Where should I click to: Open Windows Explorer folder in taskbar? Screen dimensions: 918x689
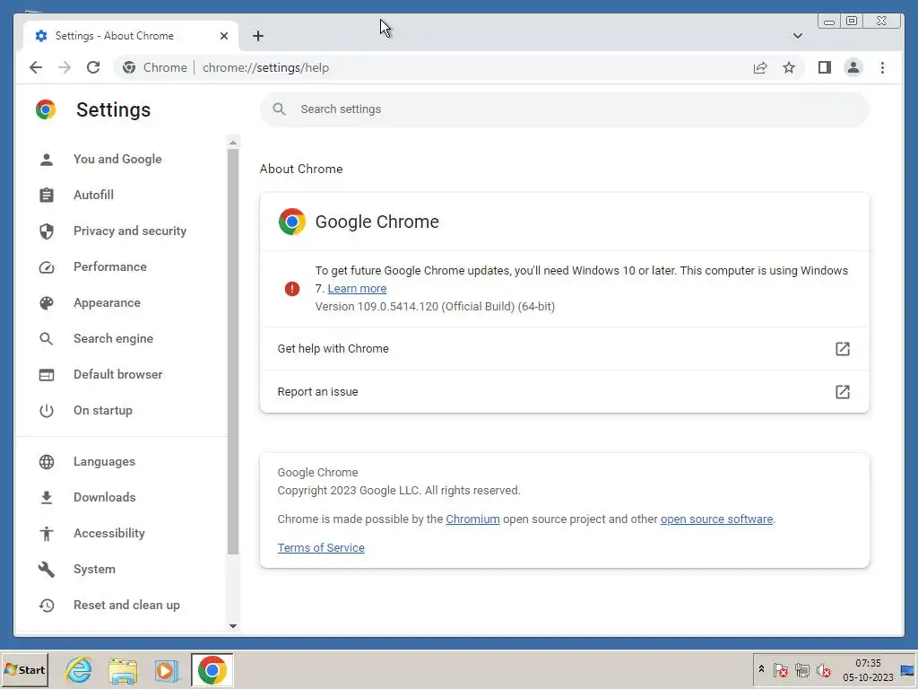point(122,669)
